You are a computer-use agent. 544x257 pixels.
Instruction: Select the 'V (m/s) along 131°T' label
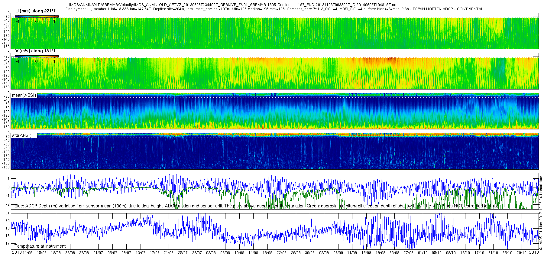(35, 51)
